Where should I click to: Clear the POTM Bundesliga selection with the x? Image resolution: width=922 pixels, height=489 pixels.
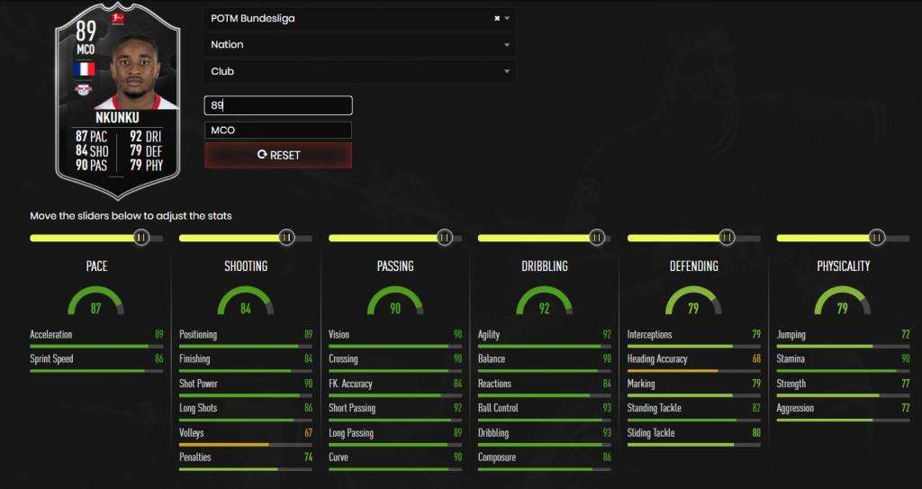pyautogui.click(x=497, y=18)
